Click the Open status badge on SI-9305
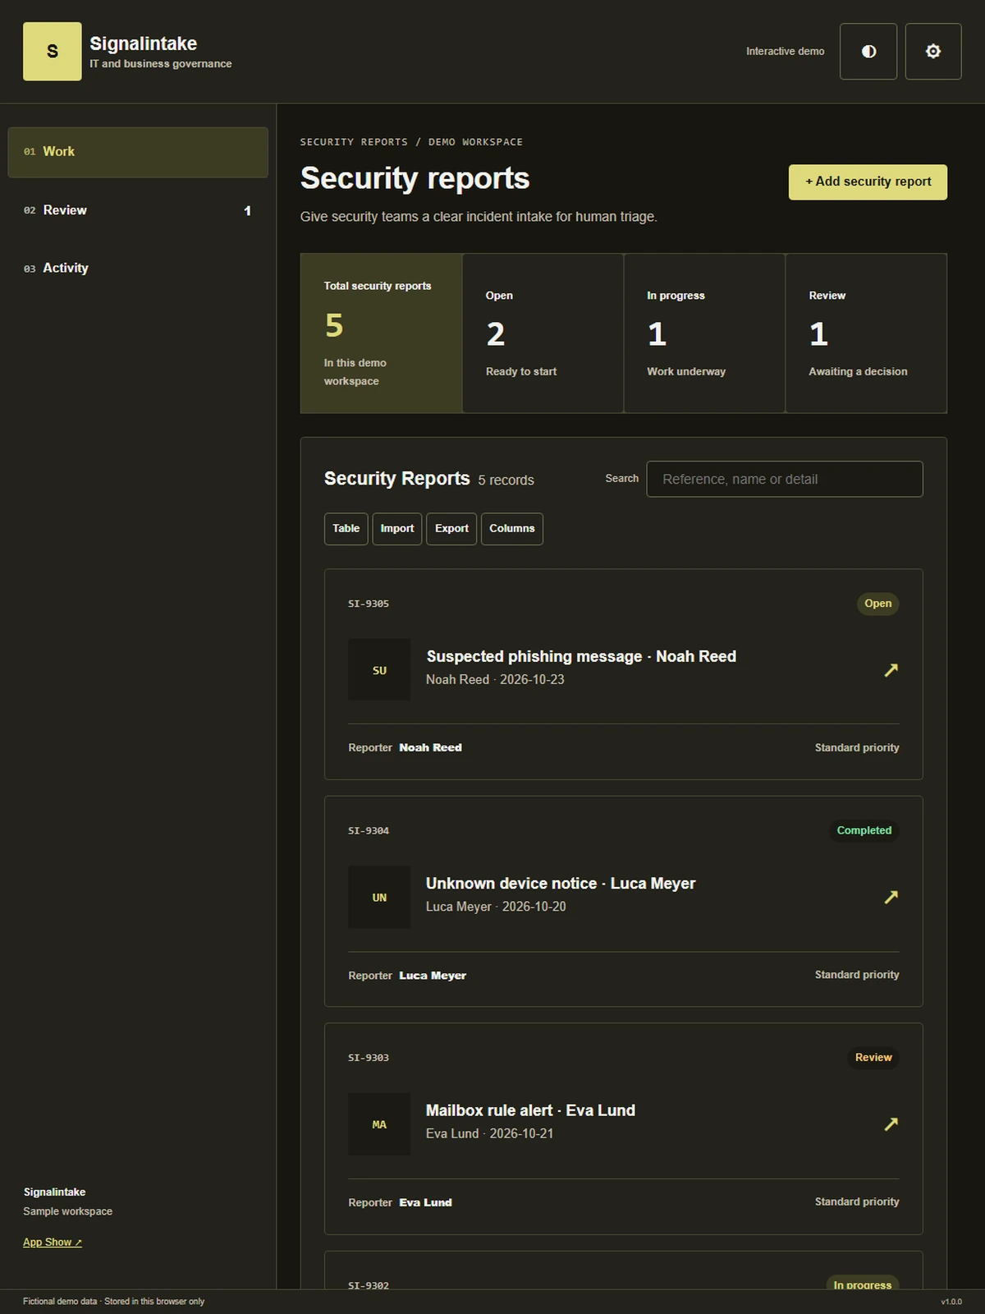The image size is (985, 1314). coord(877,604)
